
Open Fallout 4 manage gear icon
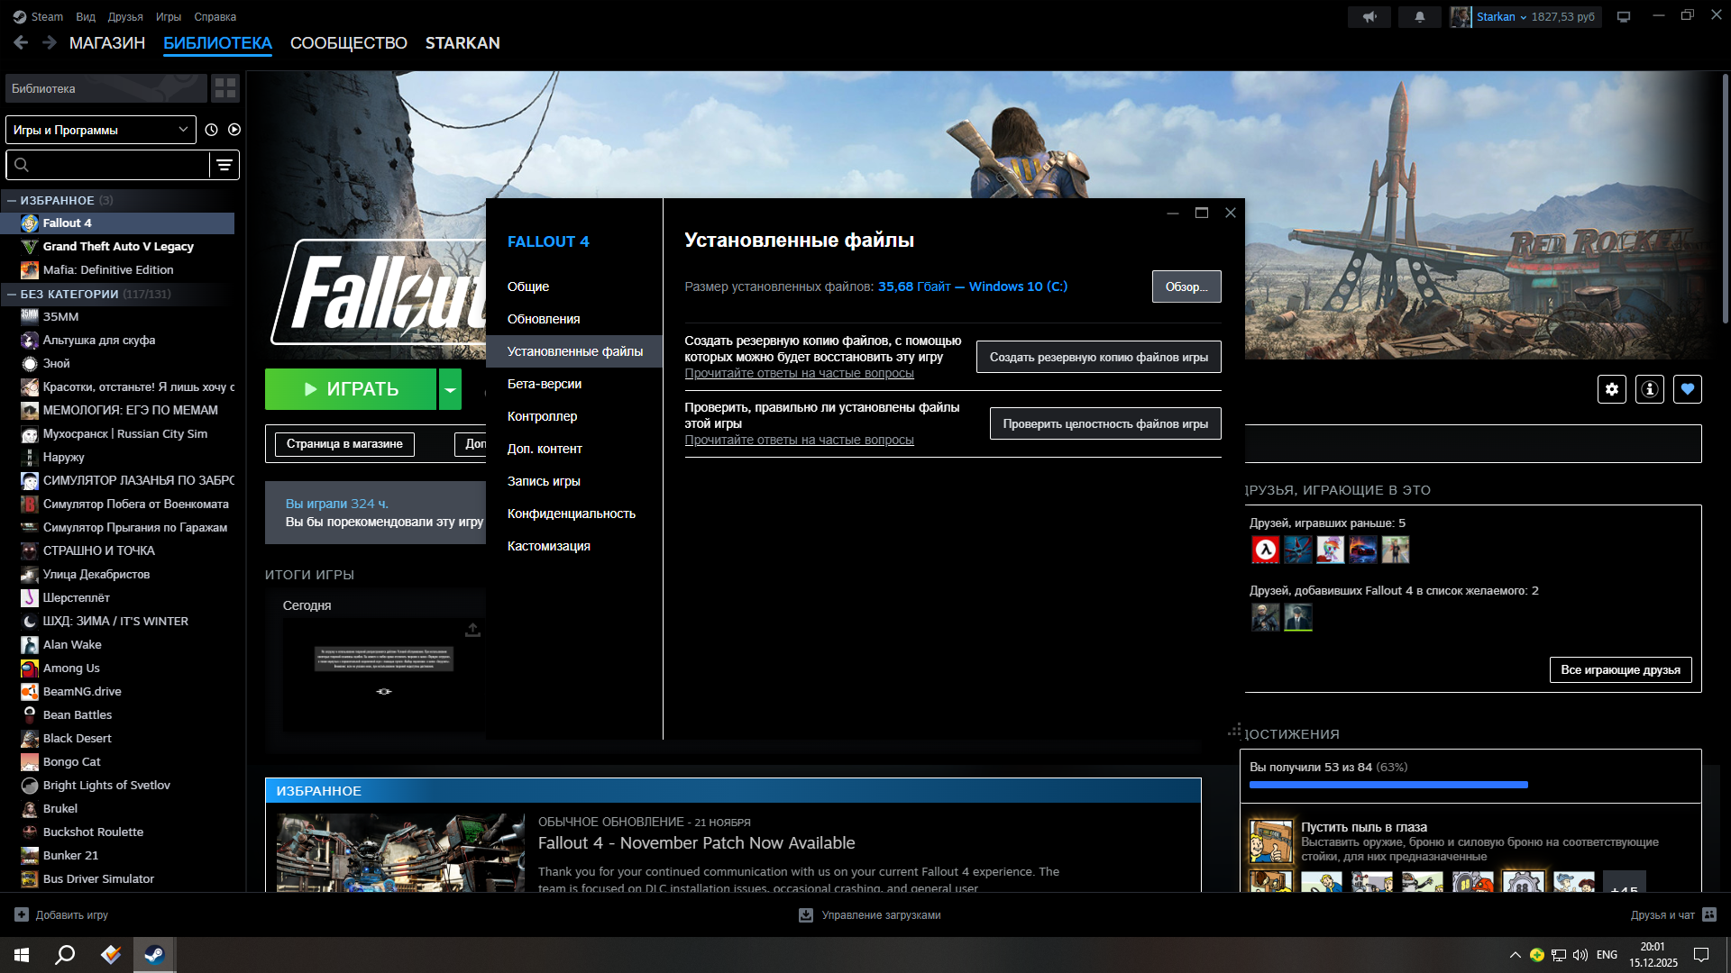[x=1612, y=389]
